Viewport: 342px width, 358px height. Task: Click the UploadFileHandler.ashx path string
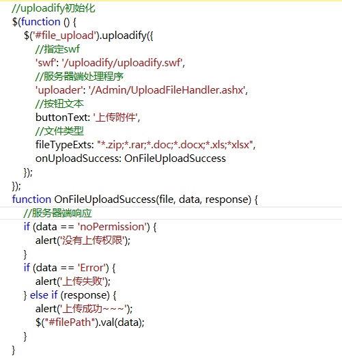tap(167, 90)
